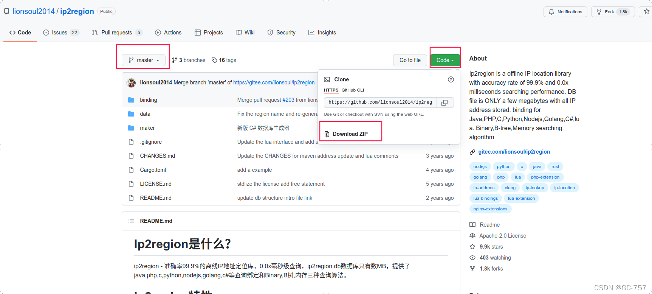
Task: Switch to the Issues tab
Action: (x=61, y=33)
